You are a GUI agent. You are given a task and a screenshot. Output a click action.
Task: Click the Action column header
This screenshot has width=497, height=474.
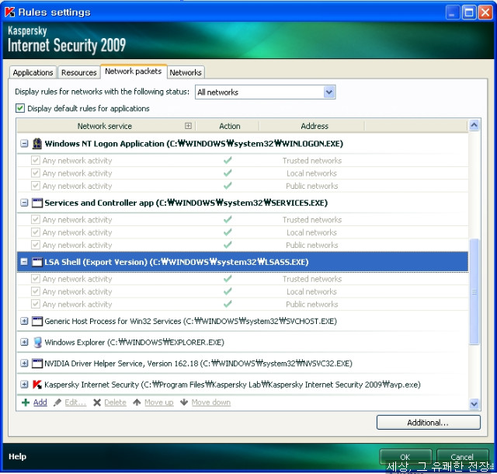pyautogui.click(x=228, y=126)
